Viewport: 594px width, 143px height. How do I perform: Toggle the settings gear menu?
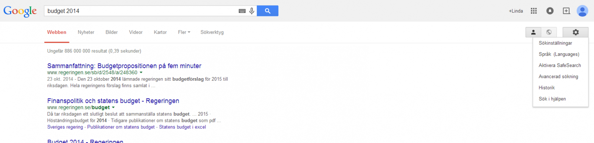pyautogui.click(x=575, y=32)
